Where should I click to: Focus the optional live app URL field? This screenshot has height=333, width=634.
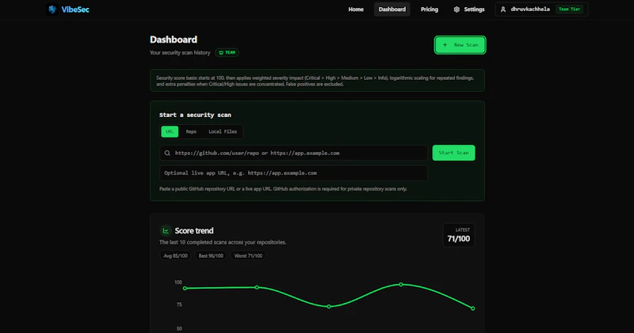(293, 173)
